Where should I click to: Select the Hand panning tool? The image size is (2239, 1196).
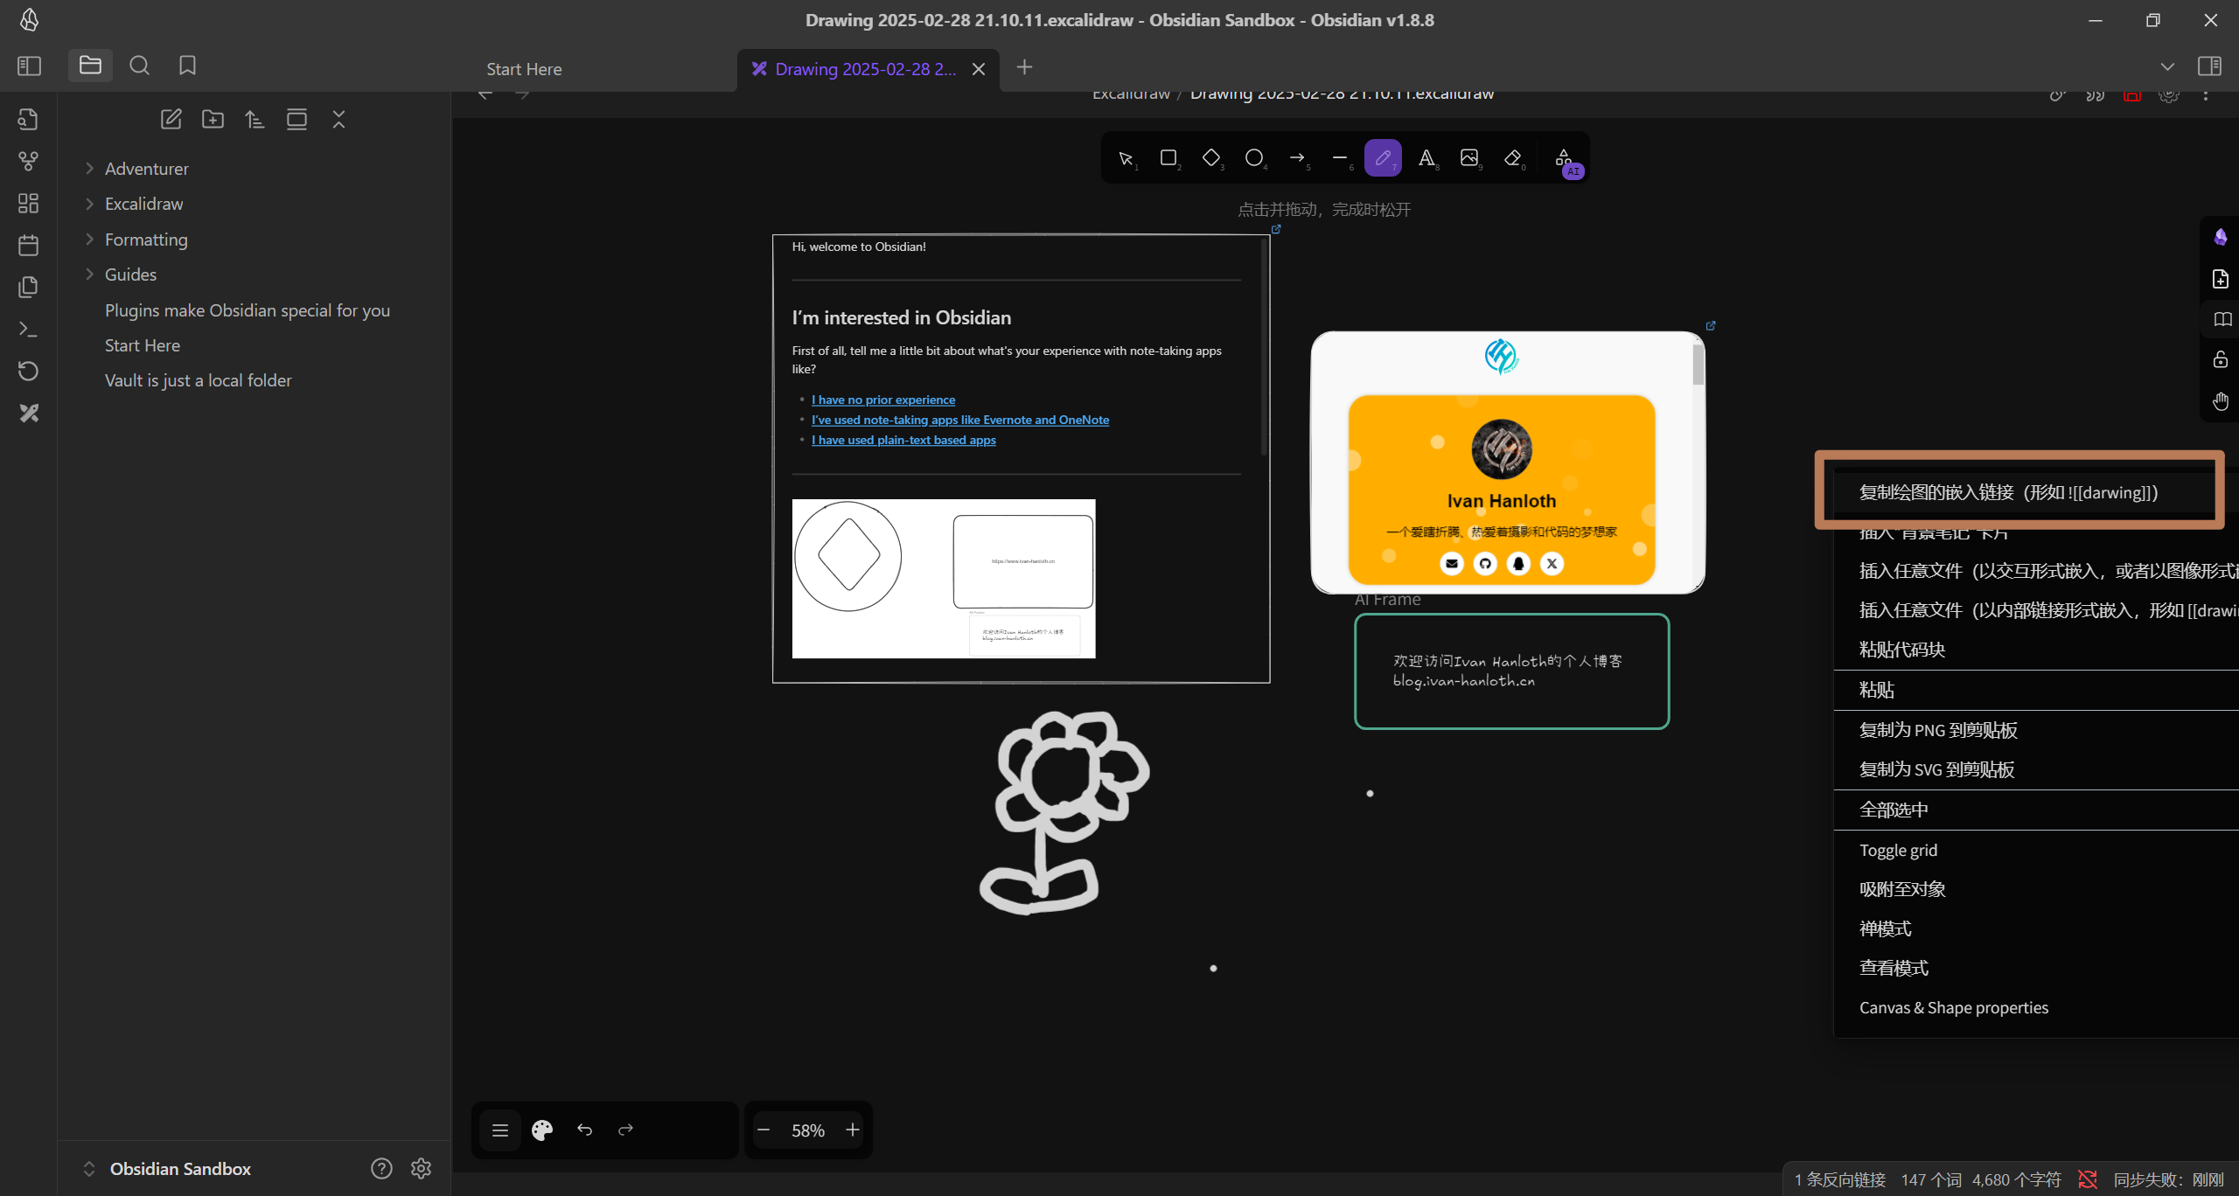2221,401
